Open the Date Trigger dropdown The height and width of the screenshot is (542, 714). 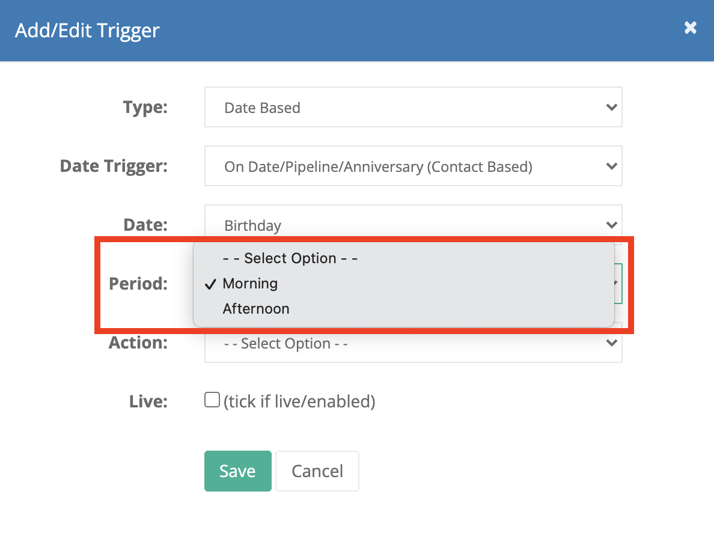pos(413,166)
